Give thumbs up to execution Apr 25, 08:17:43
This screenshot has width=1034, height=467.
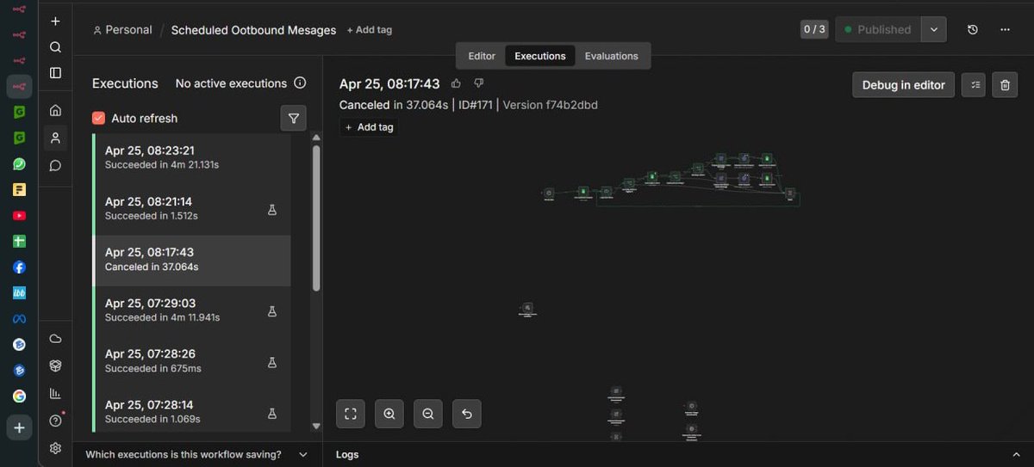point(456,83)
